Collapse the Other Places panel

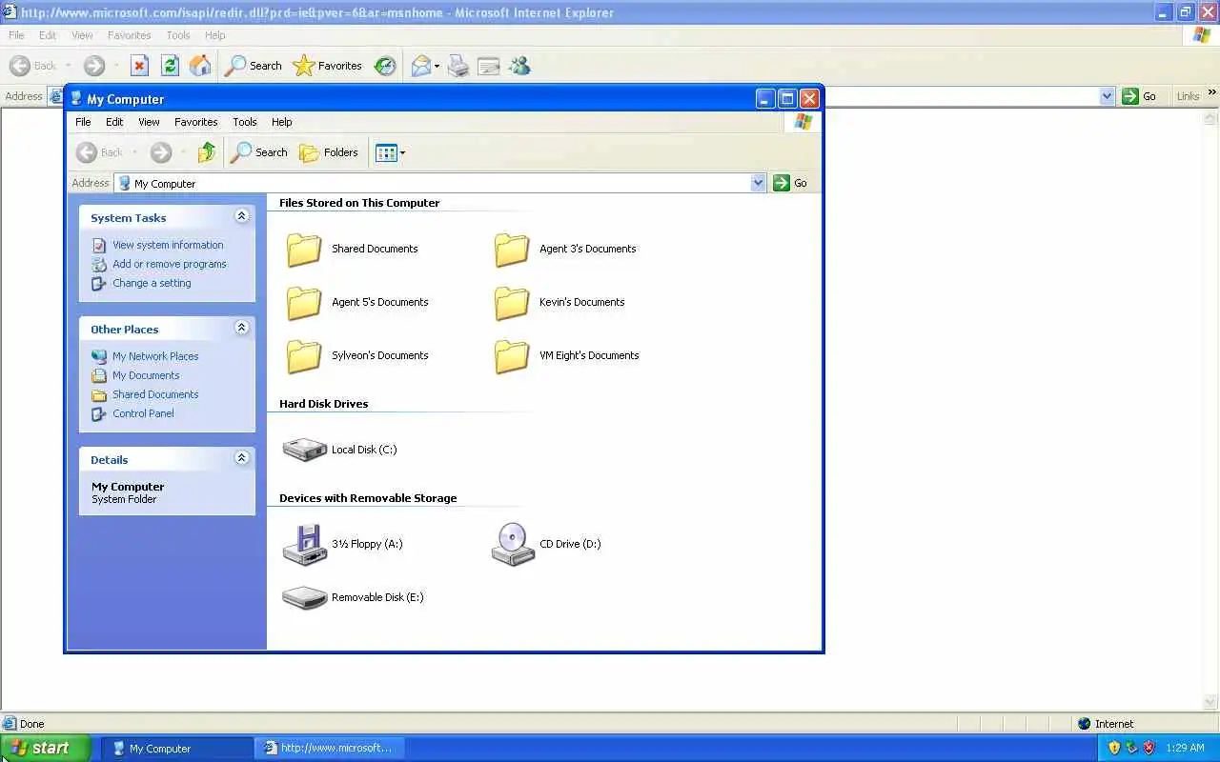241,328
